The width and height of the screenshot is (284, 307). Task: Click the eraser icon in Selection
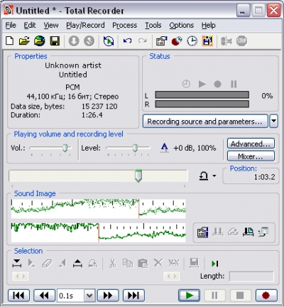click(x=47, y=263)
